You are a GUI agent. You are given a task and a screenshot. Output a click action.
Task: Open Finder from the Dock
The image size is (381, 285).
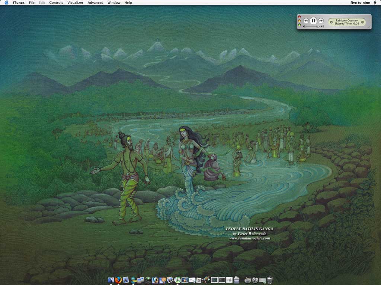coord(111,280)
